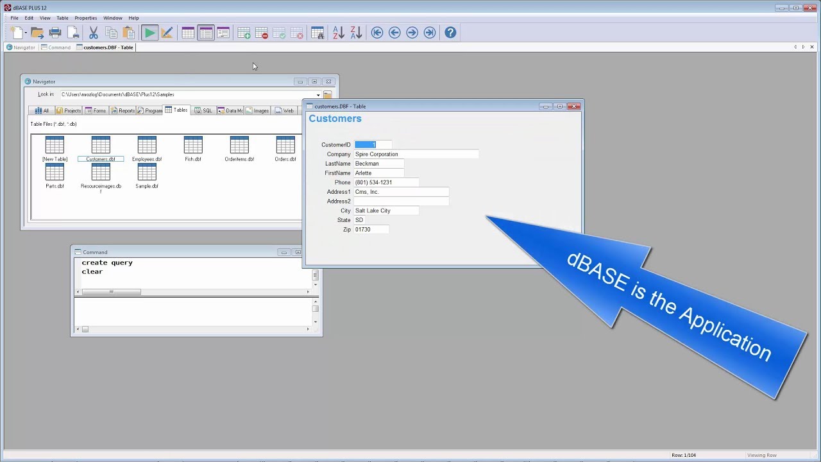821x462 pixels.
Task: Select the Reports tab in Navigator
Action: pos(123,110)
